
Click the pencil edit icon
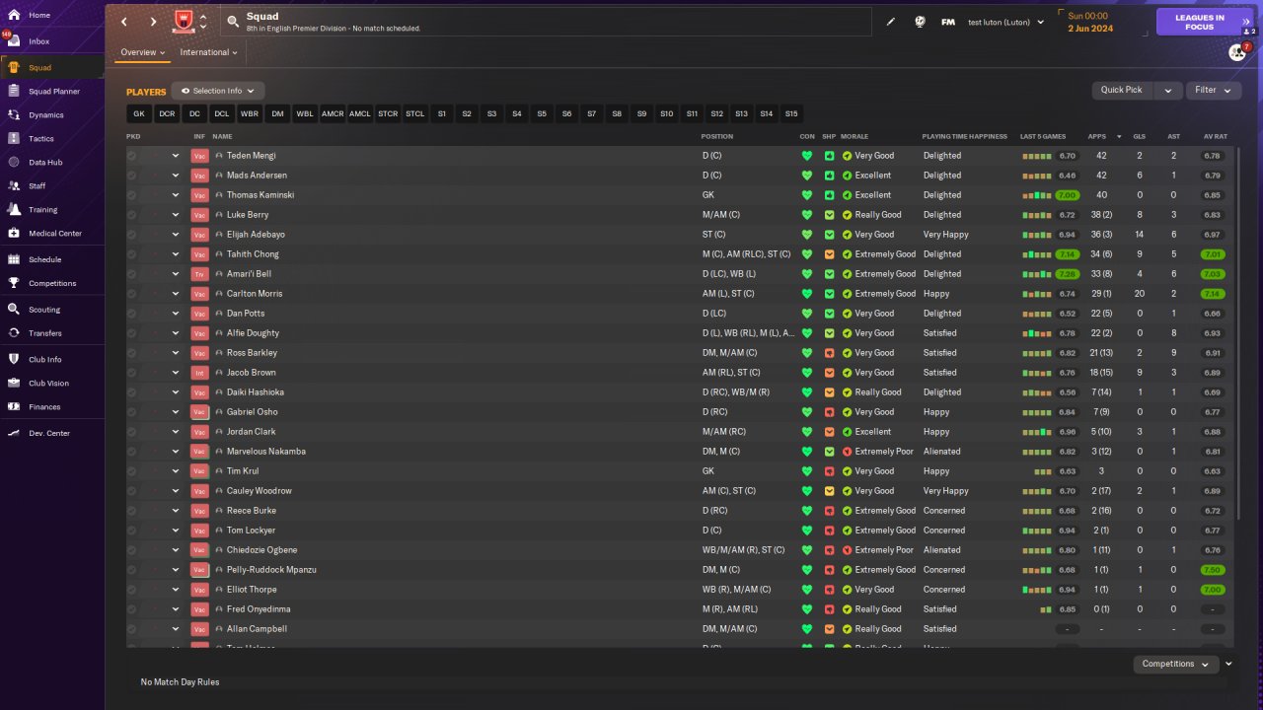tap(891, 22)
